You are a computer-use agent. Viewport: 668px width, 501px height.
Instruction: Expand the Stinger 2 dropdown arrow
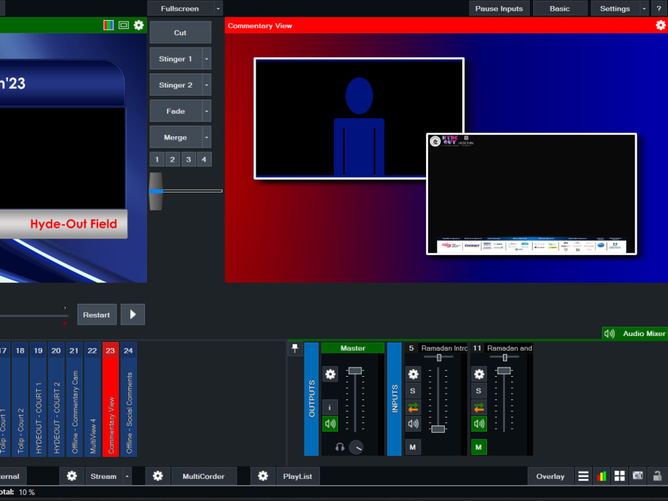(206, 85)
